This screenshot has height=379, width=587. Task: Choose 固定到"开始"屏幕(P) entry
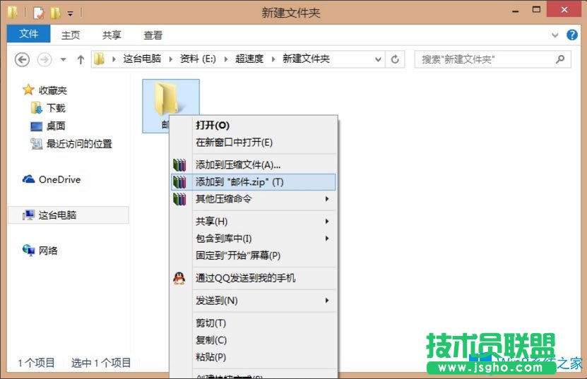pyautogui.click(x=254, y=255)
